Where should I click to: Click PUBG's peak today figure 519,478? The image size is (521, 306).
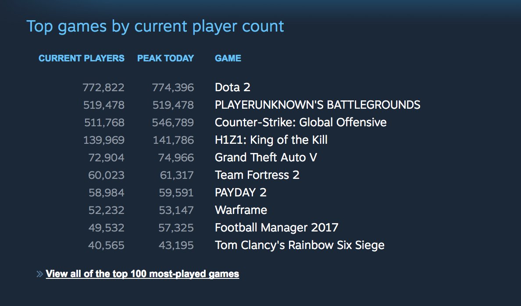pyautogui.click(x=174, y=105)
